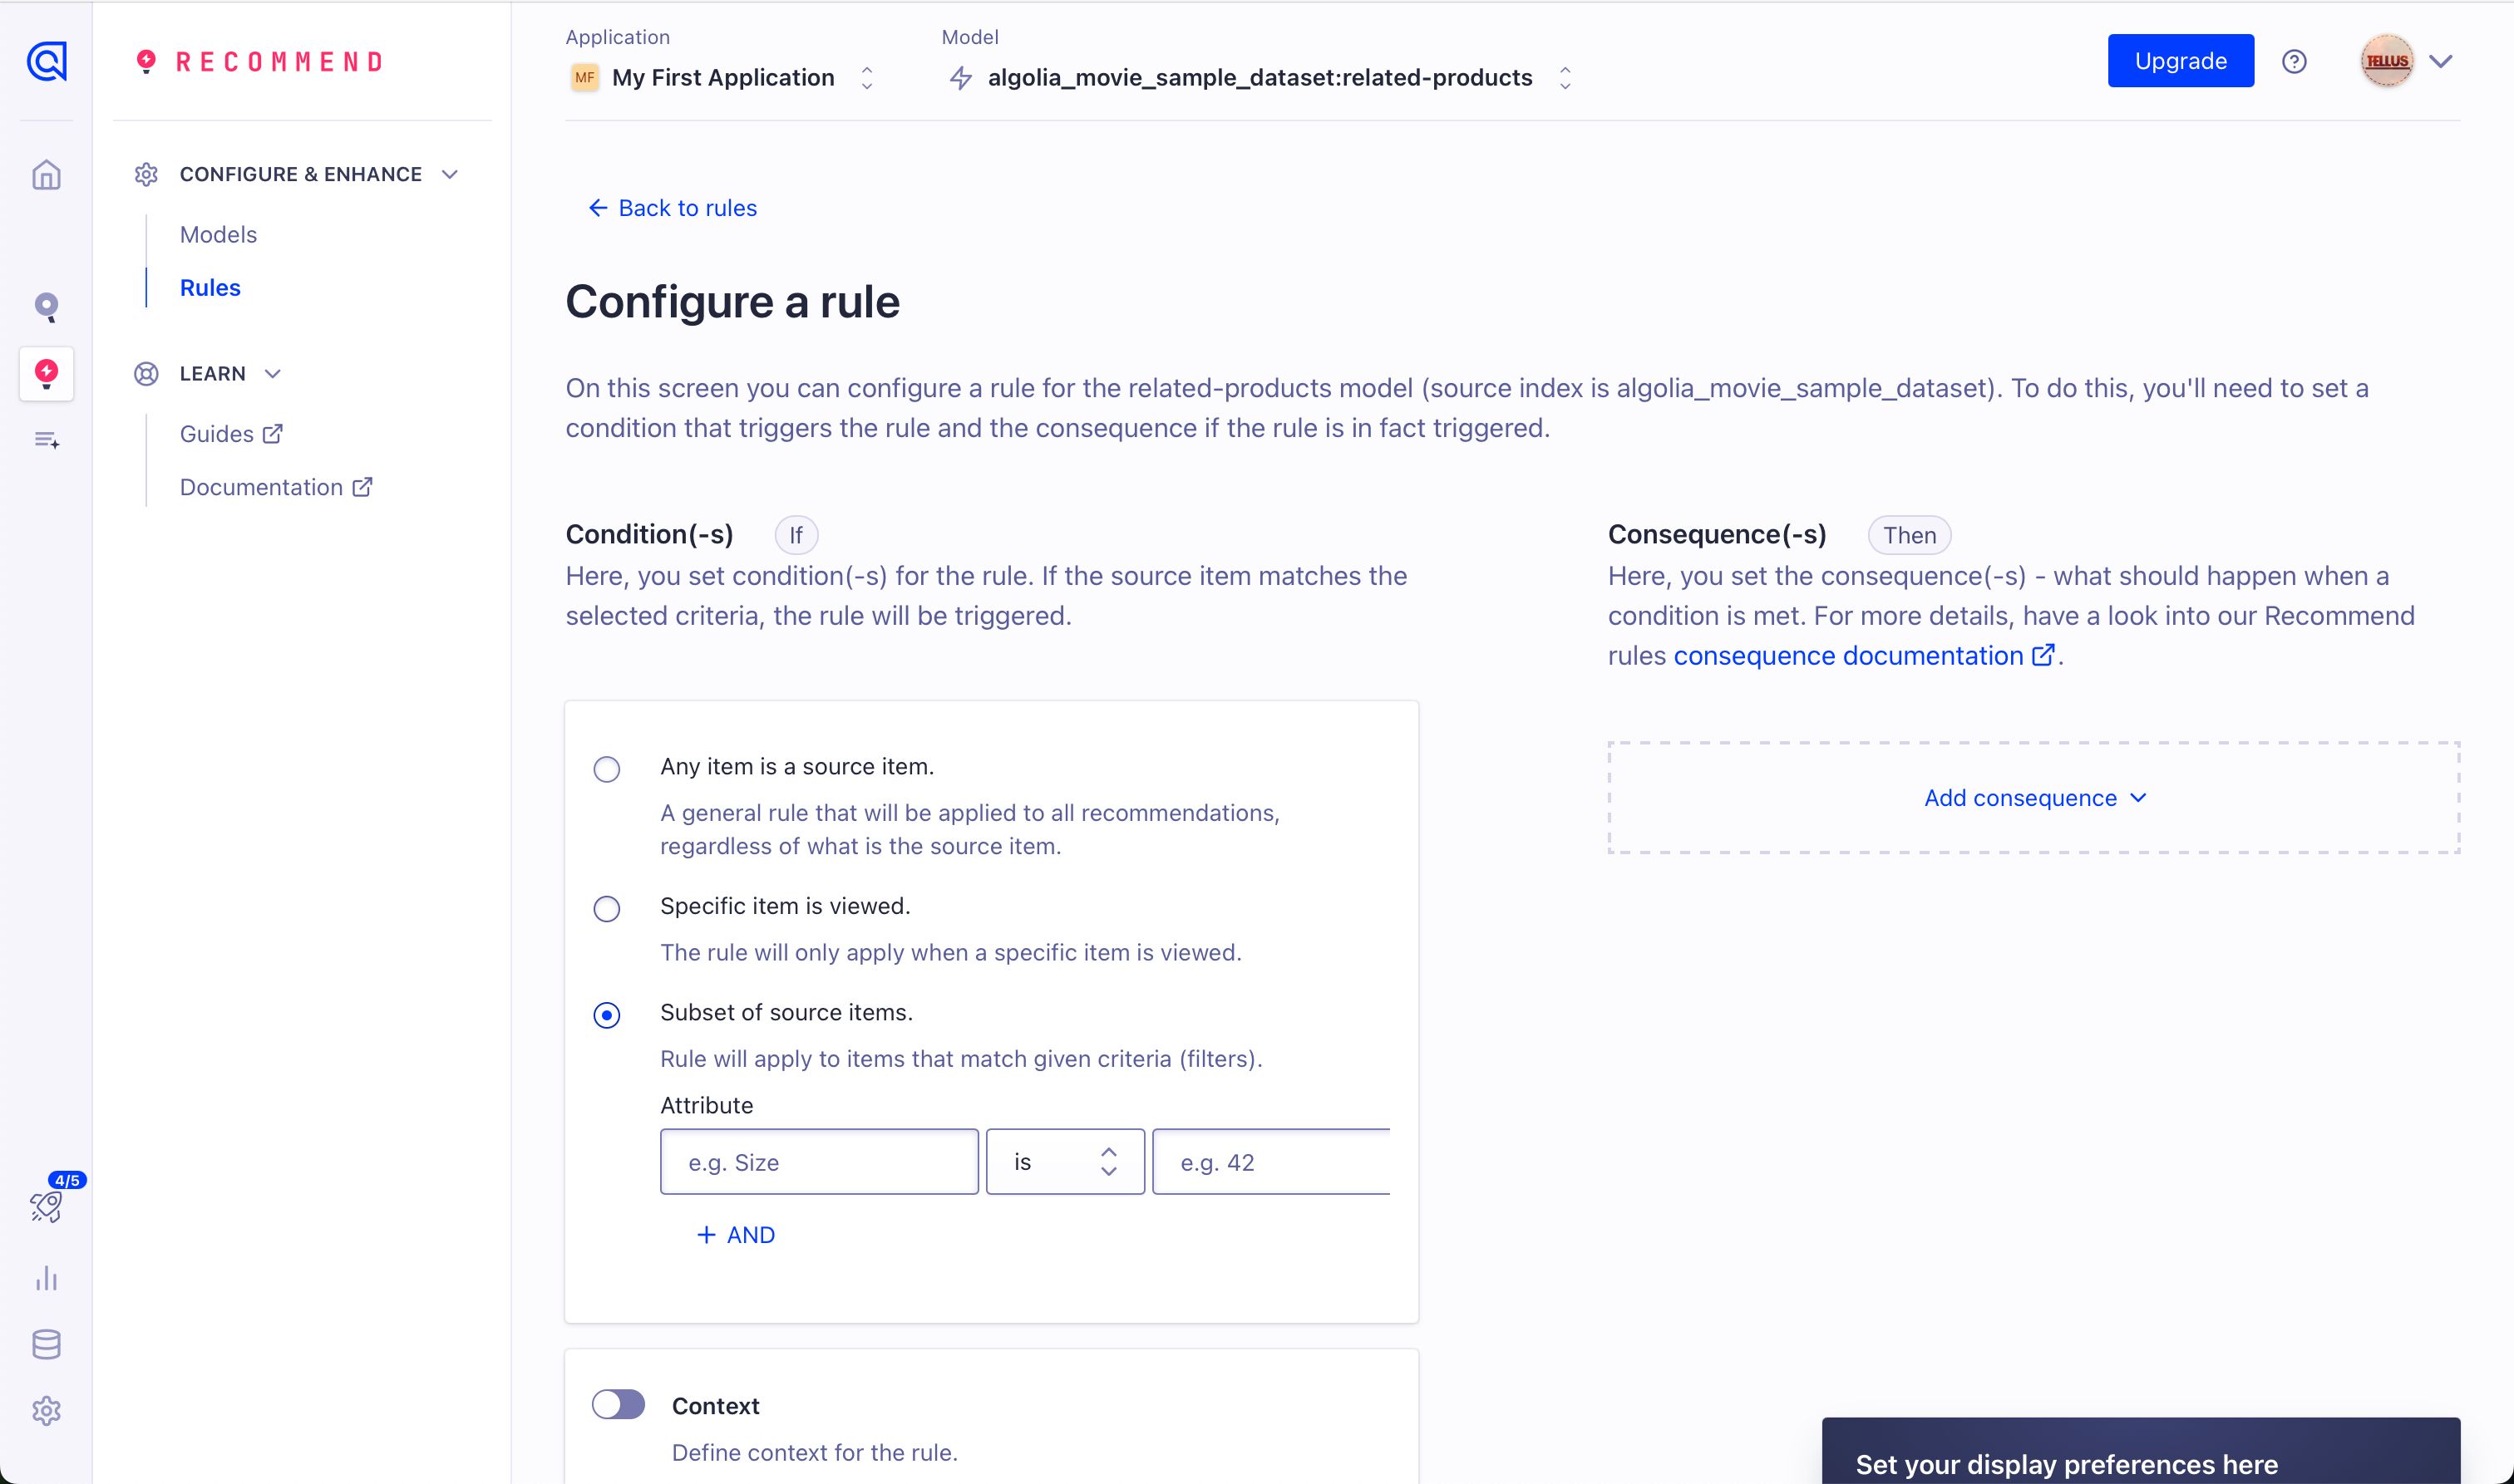
Task: Click the Recommend product sidebar icon
Action: (46, 374)
